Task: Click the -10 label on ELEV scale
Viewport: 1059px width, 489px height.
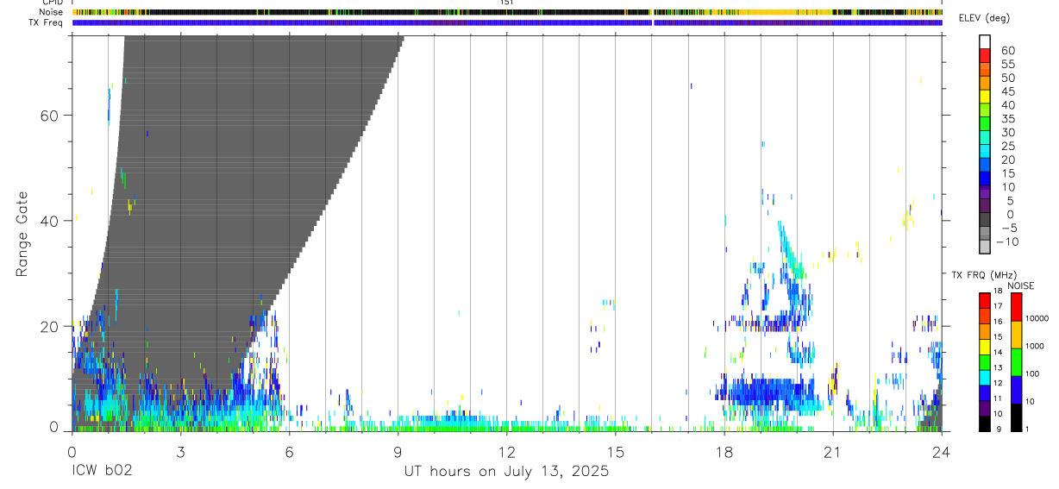Action: pos(1007,242)
